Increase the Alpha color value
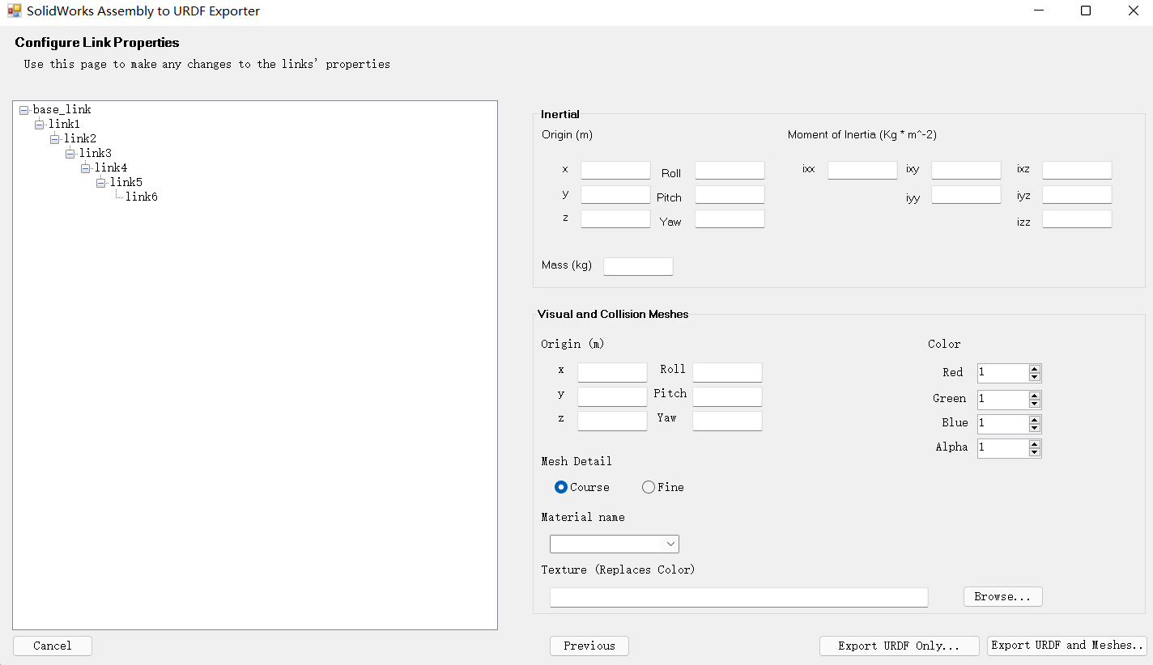Viewport: 1153px width, 665px height. pyautogui.click(x=1035, y=443)
